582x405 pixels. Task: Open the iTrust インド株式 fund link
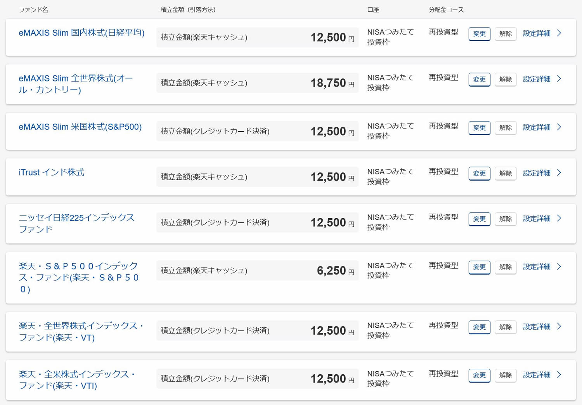[x=51, y=172]
